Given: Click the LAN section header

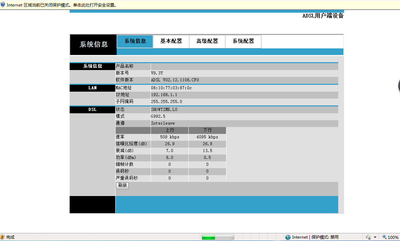Looking at the screenshot, I should tap(92, 88).
